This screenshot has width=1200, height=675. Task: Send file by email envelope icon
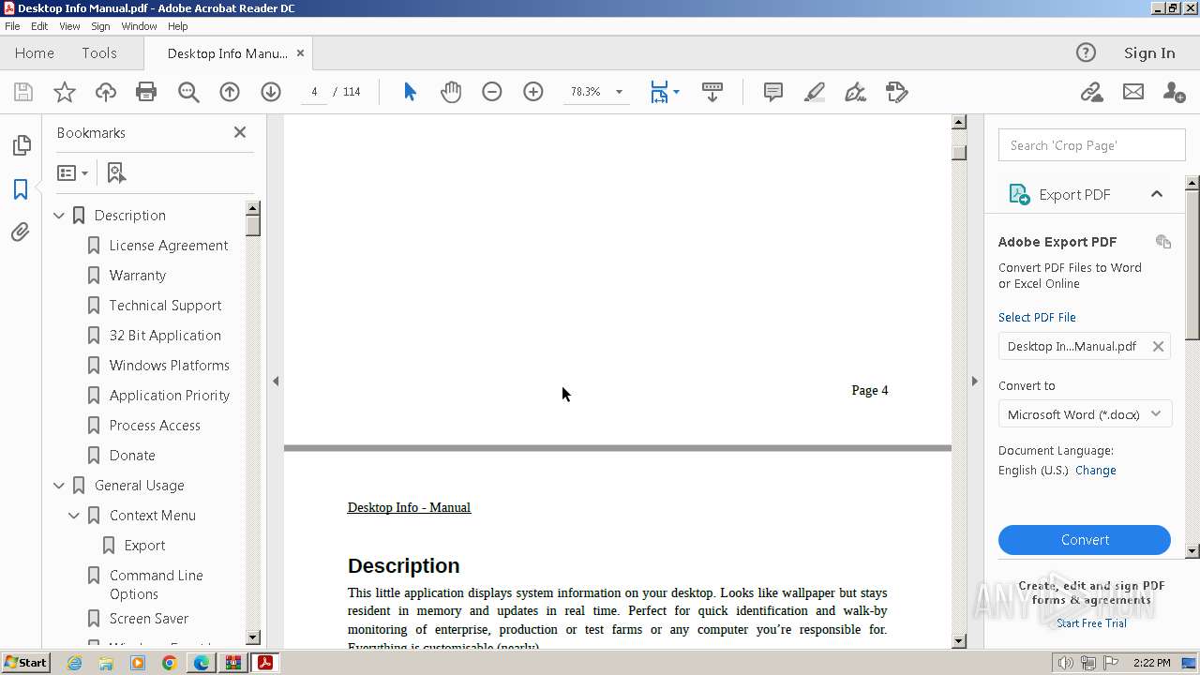pyautogui.click(x=1133, y=92)
